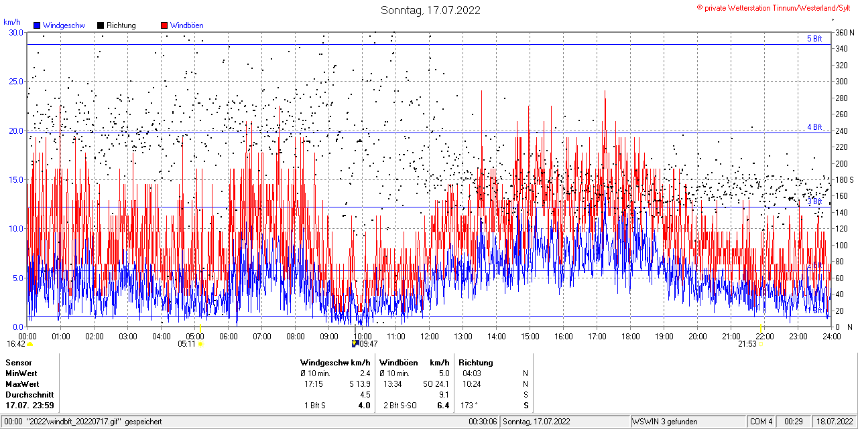Click the blue moon-set icon beside 09:47
858x429 pixels.
pyautogui.click(x=355, y=344)
